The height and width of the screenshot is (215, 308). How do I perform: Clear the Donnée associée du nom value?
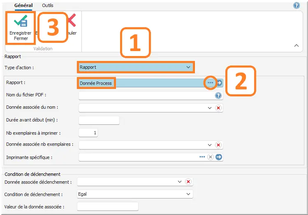(x=218, y=108)
